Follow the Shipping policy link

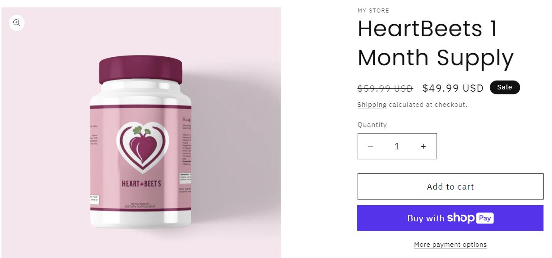click(x=372, y=105)
